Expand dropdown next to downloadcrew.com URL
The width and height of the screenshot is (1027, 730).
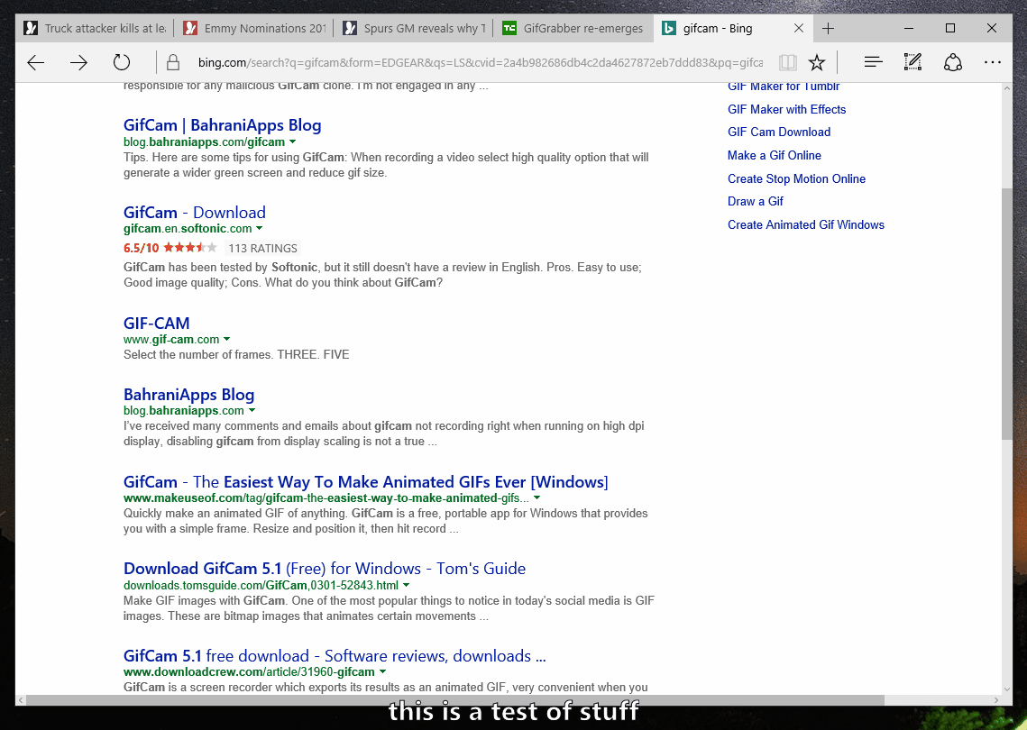coord(382,671)
